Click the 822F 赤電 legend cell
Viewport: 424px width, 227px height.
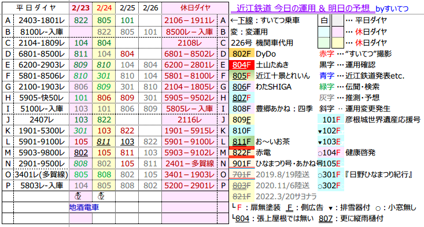242,152
